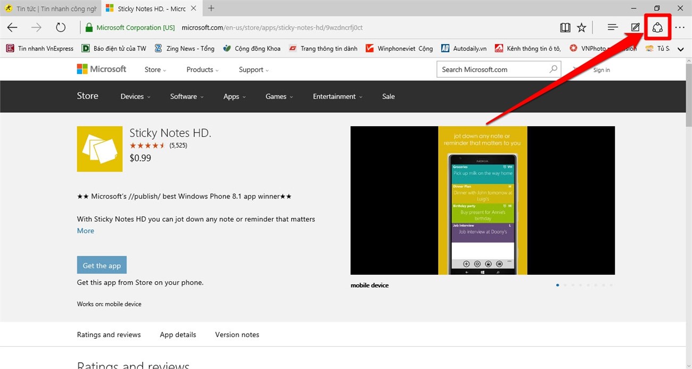Click the phone screenshot preview image
This screenshot has width=692, height=369.
[482, 200]
